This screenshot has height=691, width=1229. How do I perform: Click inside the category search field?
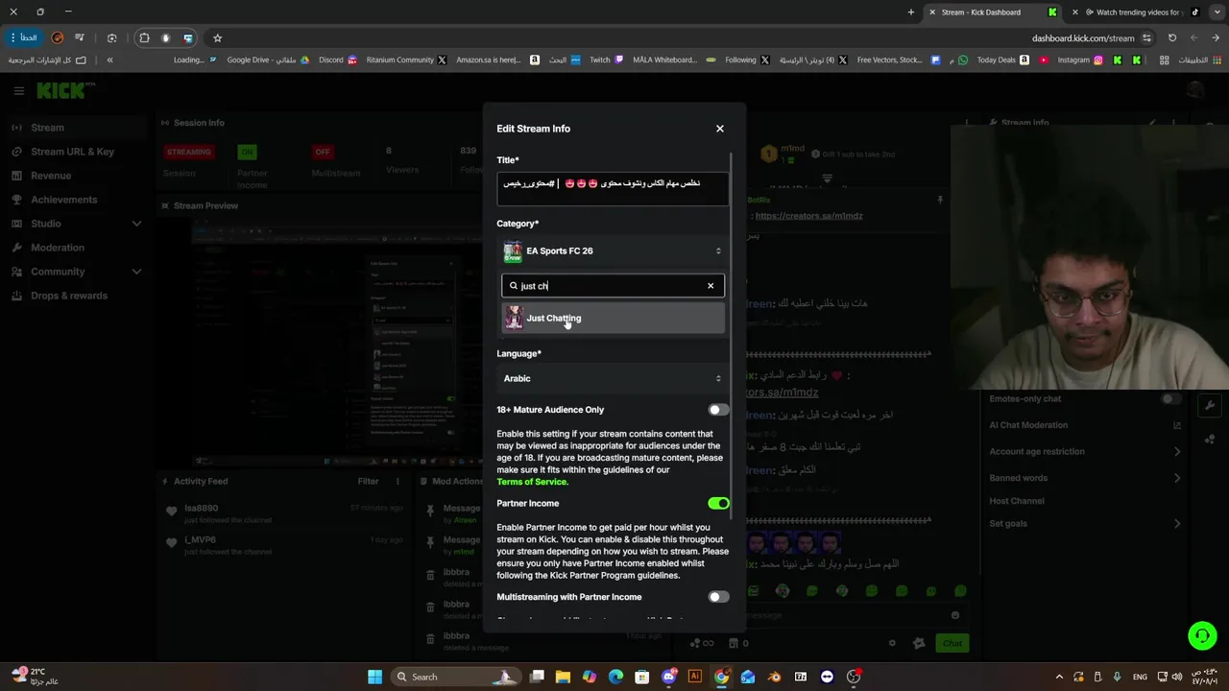pyautogui.click(x=613, y=286)
